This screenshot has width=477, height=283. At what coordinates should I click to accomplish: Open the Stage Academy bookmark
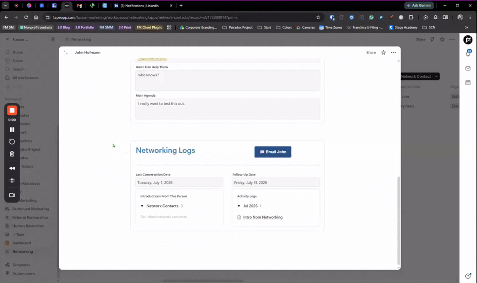tap(403, 27)
